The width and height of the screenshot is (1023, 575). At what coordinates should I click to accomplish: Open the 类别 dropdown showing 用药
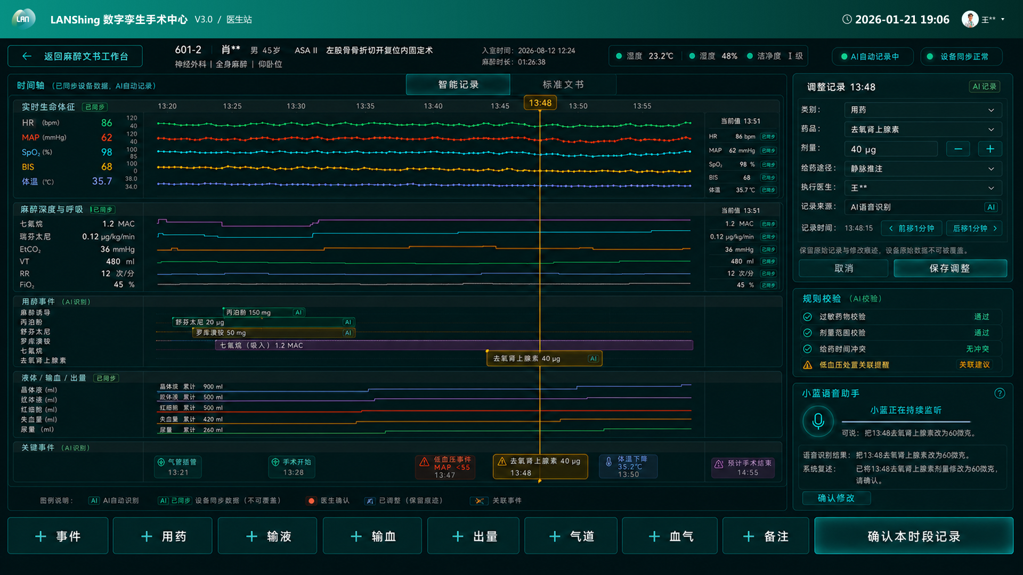click(923, 110)
